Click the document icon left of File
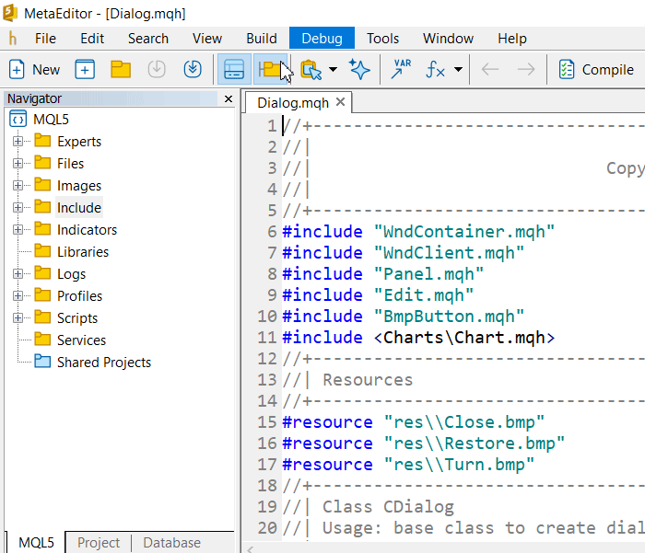 (x=13, y=39)
